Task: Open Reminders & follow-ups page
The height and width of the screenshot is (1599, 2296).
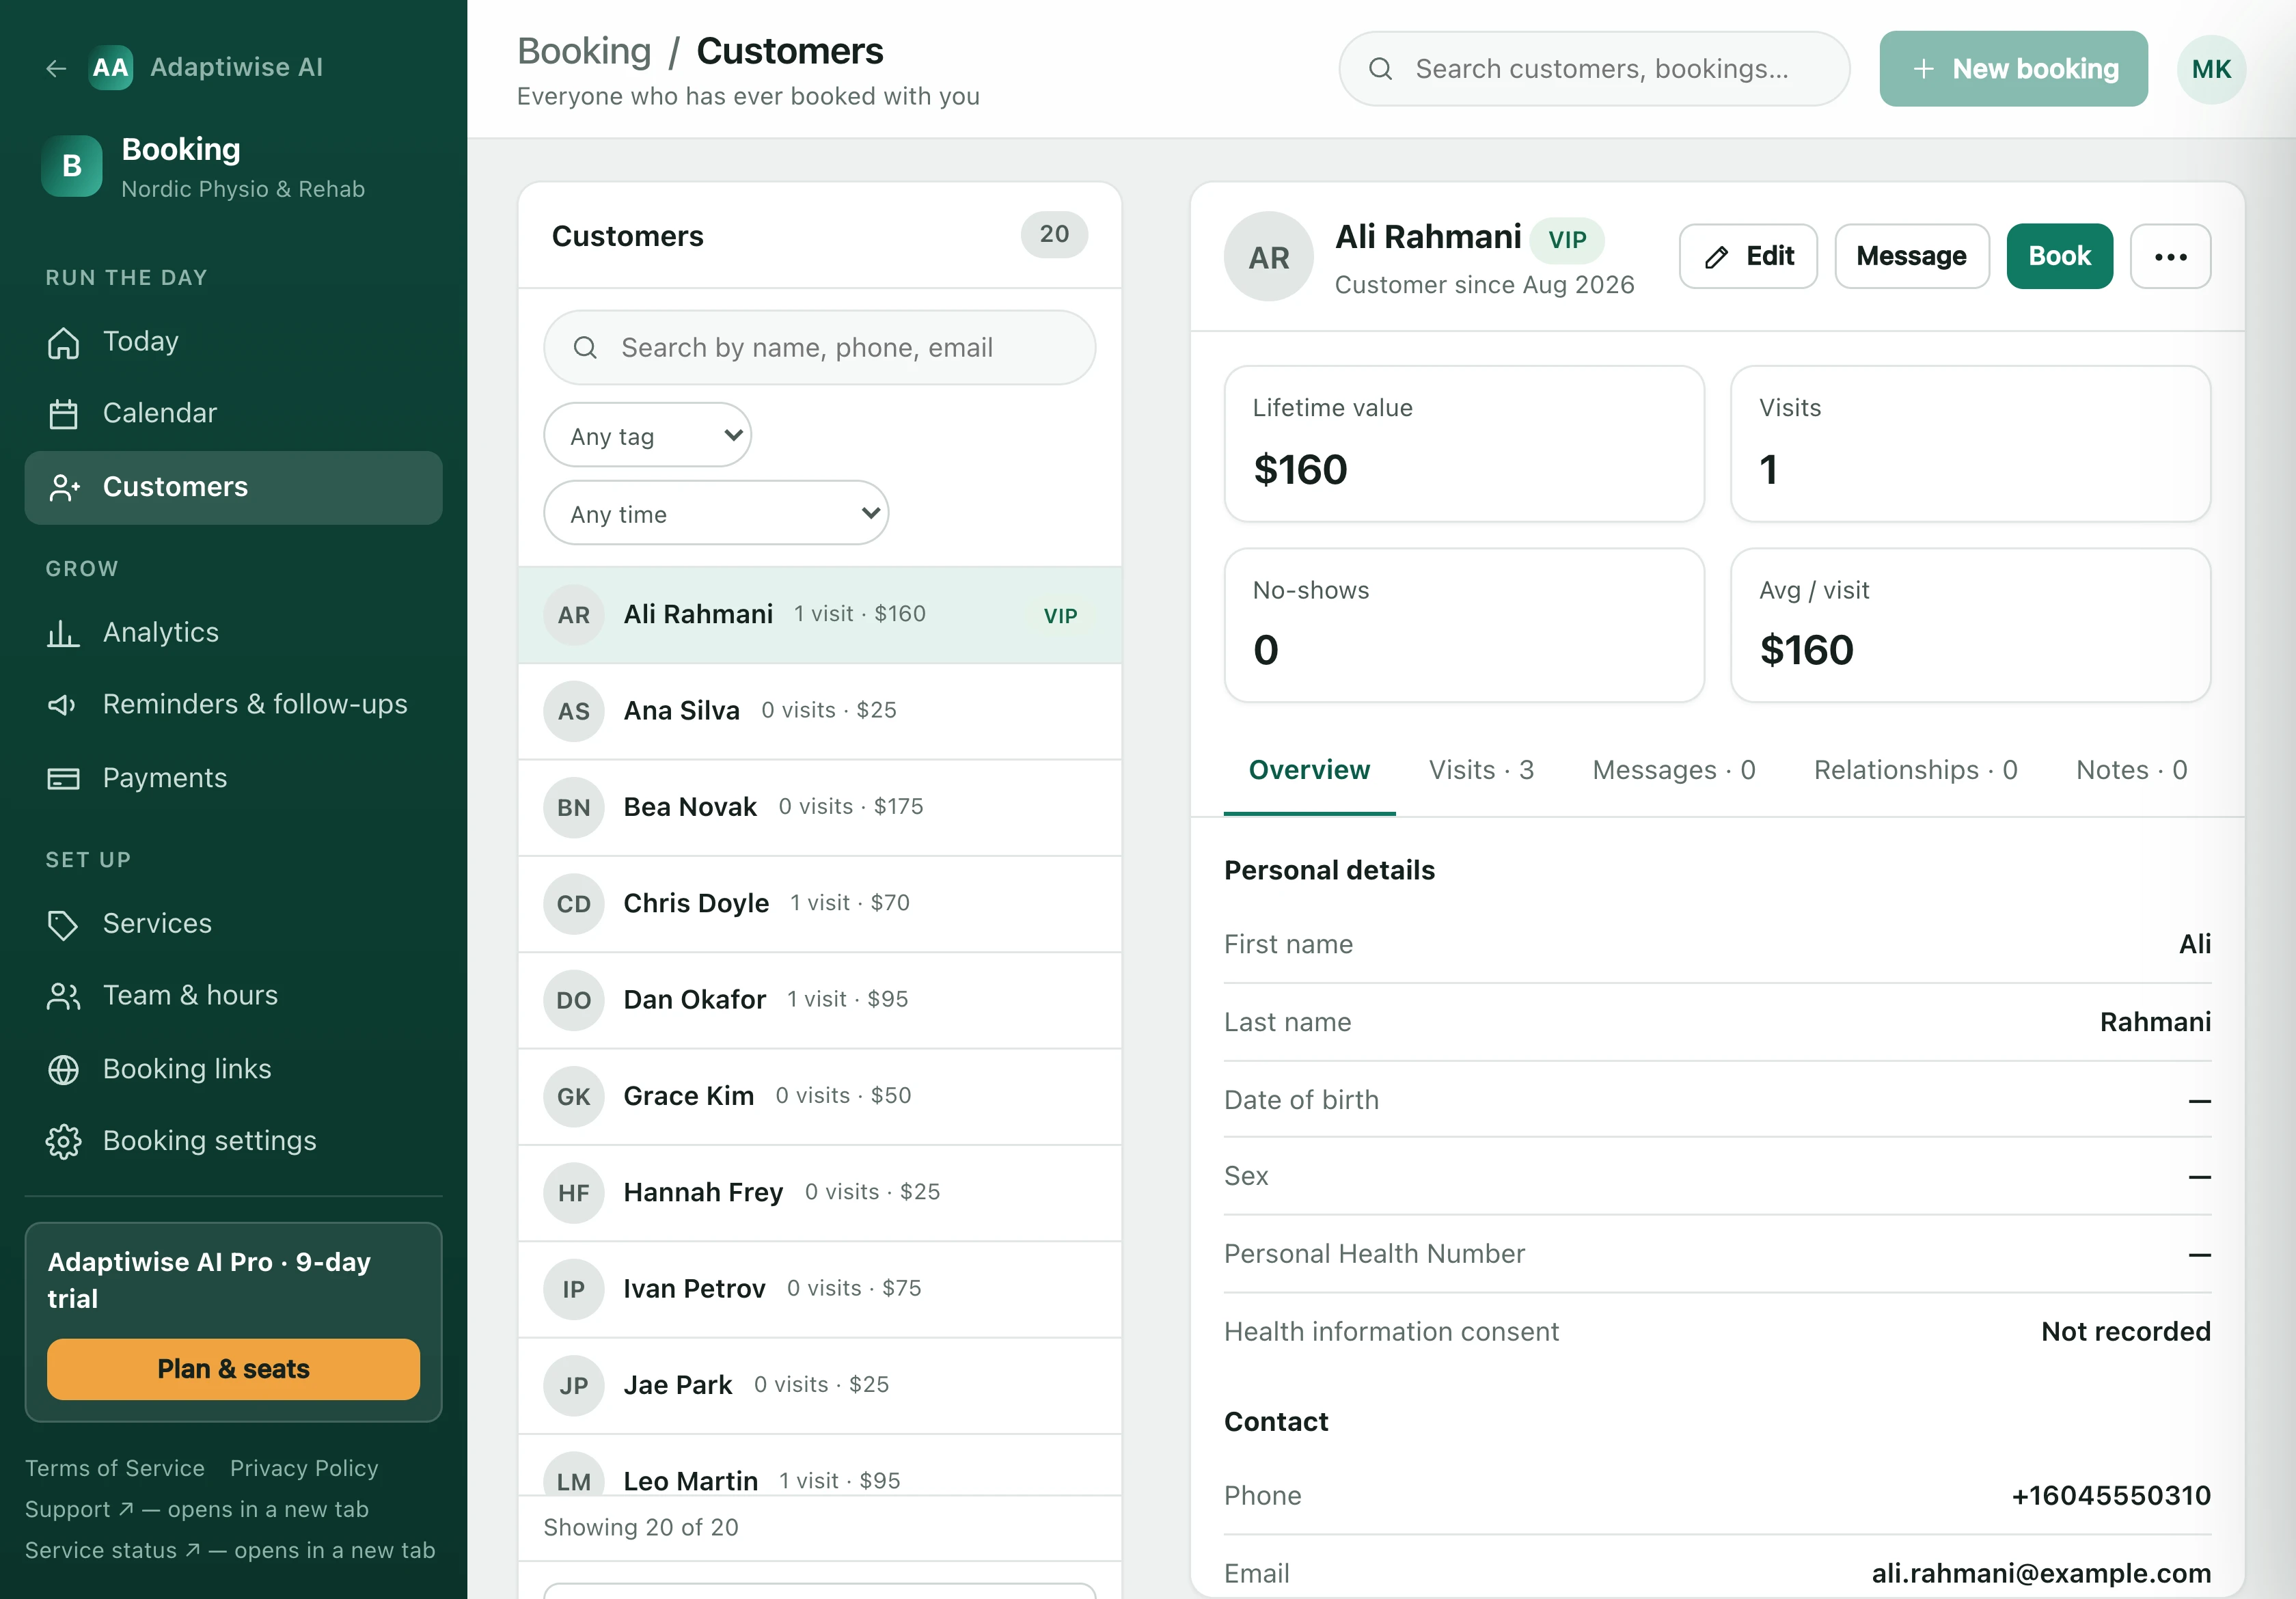Action: 233,705
